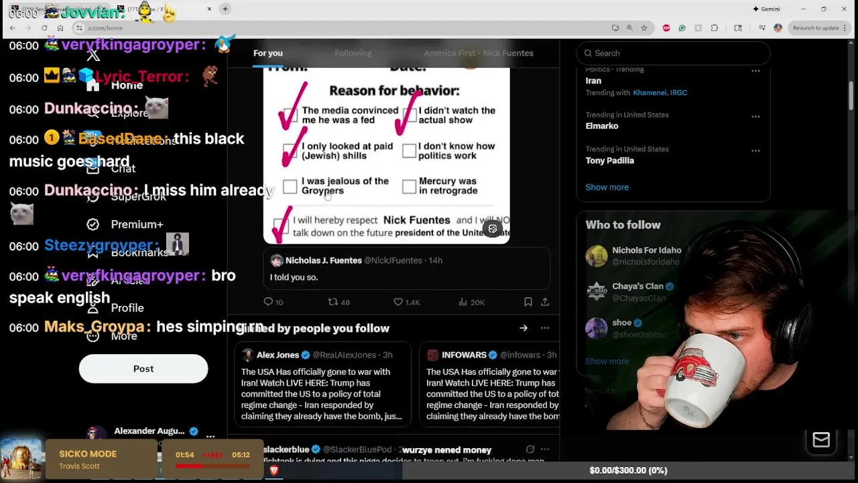Open the Iran trending topic
858x483 pixels.
click(x=593, y=80)
